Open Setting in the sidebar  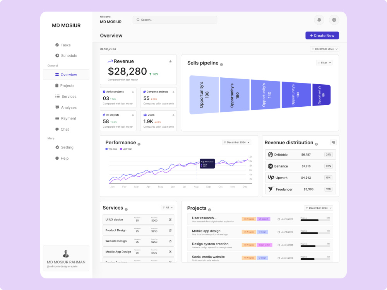(x=64, y=147)
